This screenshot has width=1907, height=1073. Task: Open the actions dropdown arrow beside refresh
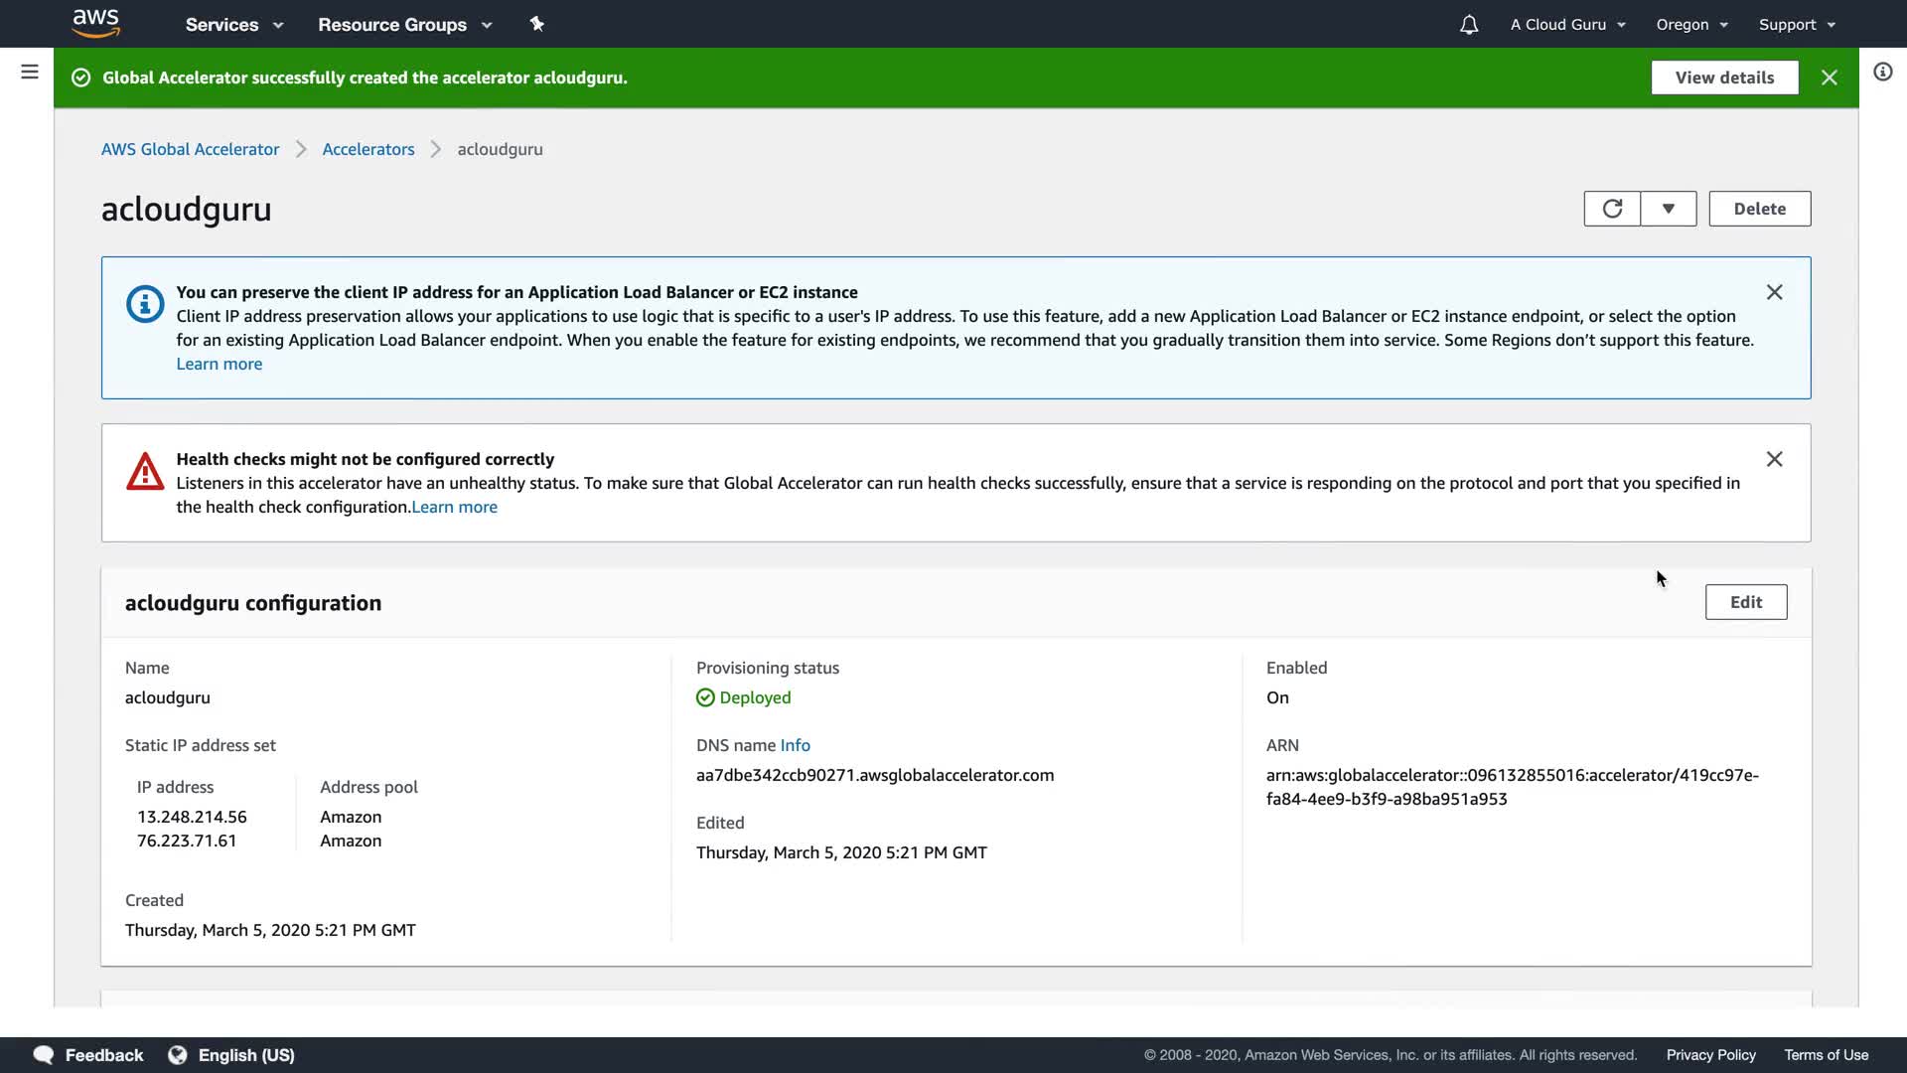[x=1669, y=209]
